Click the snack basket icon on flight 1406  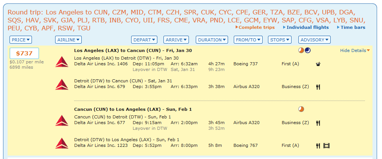pos(318,64)
